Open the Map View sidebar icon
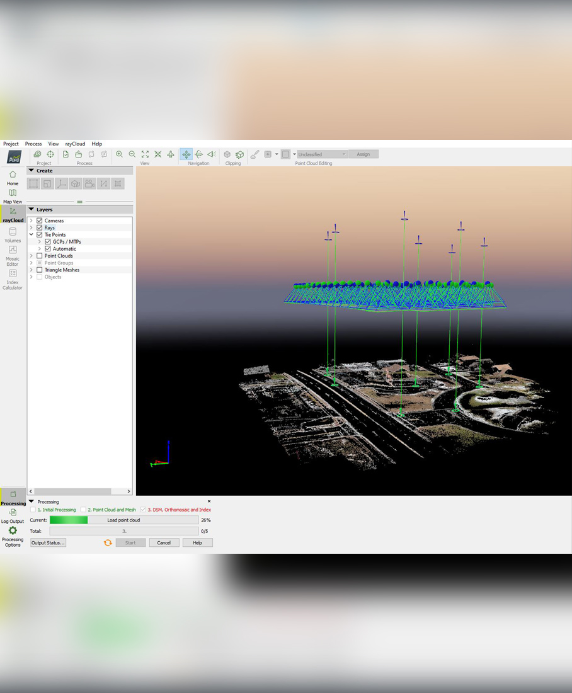The height and width of the screenshot is (693, 572). [13, 193]
